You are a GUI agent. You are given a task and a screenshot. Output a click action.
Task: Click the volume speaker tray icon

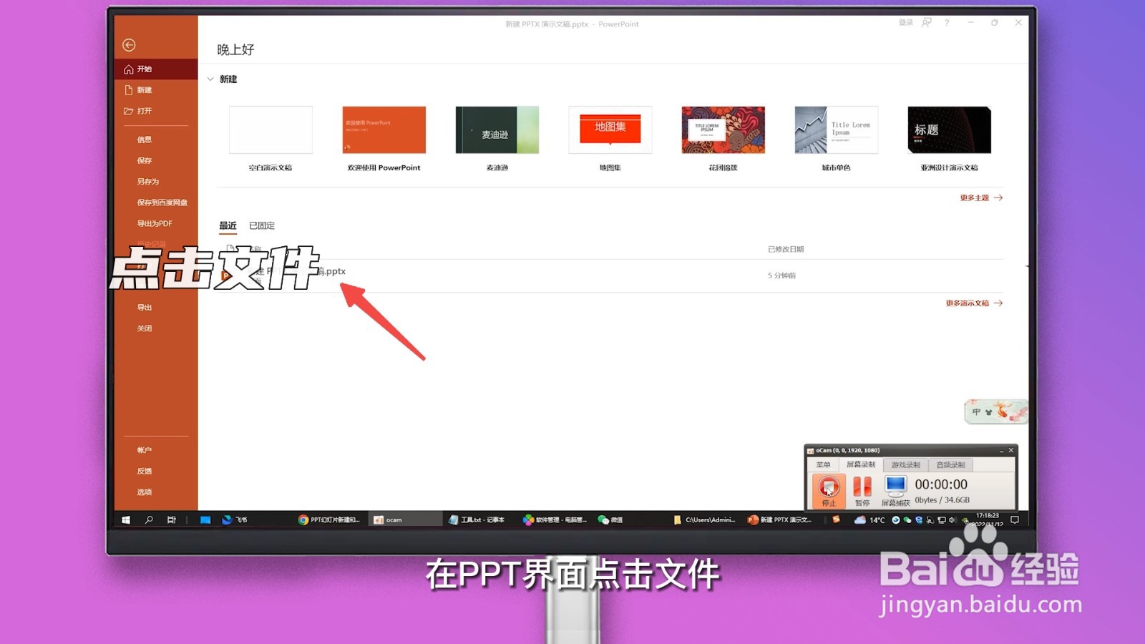[x=952, y=520]
